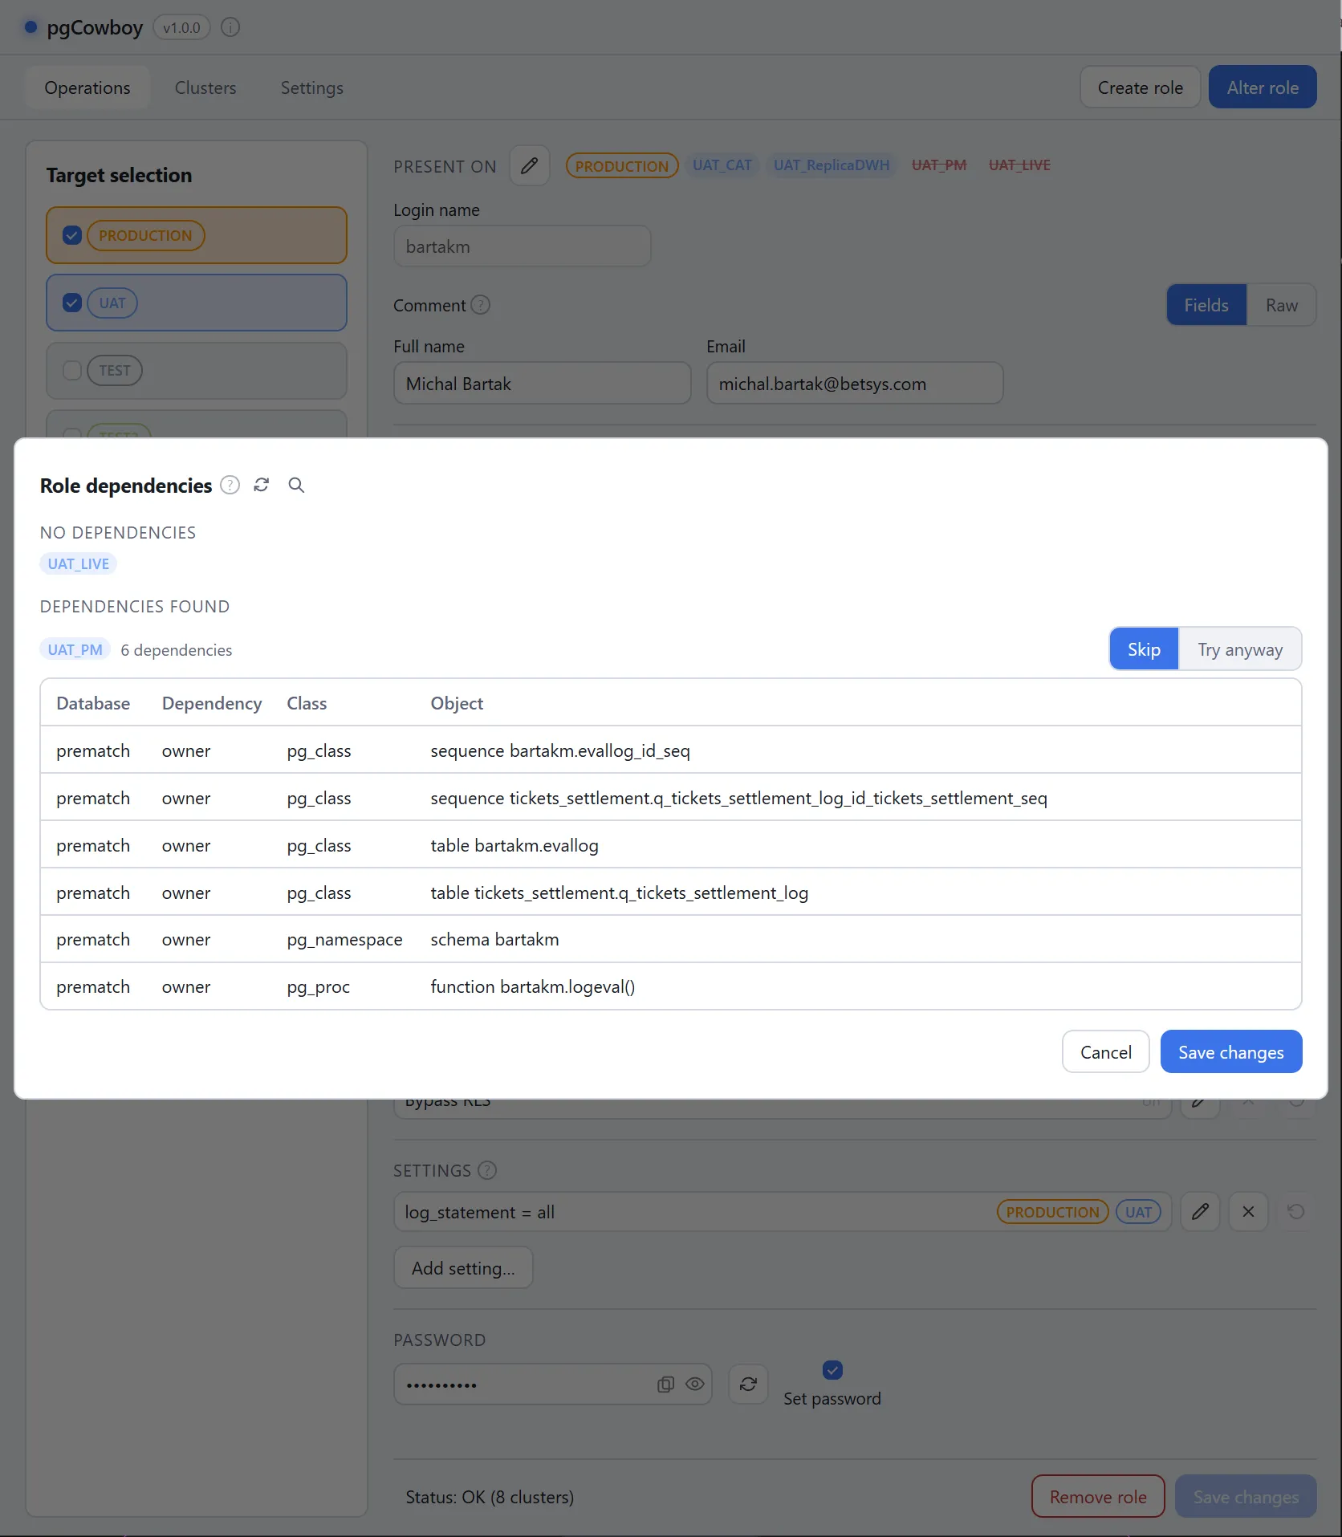Click the Login name field bartakm

click(x=522, y=246)
